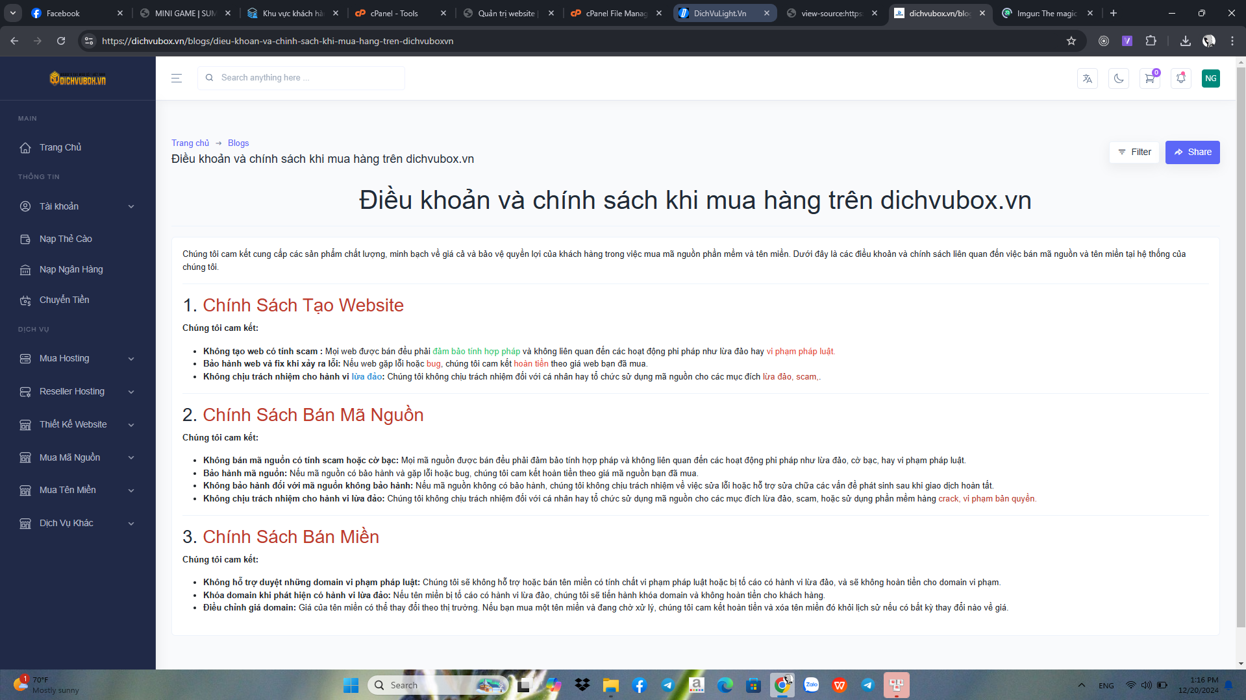Image resolution: width=1246 pixels, height=700 pixels.
Task: Click the Filter button
Action: coord(1134,152)
